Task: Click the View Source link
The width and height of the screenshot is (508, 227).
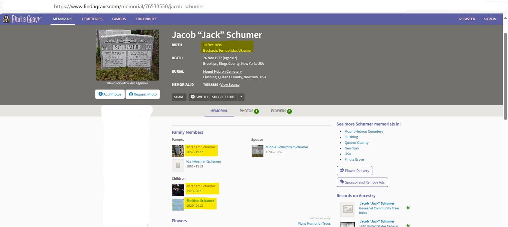Action: [230, 85]
